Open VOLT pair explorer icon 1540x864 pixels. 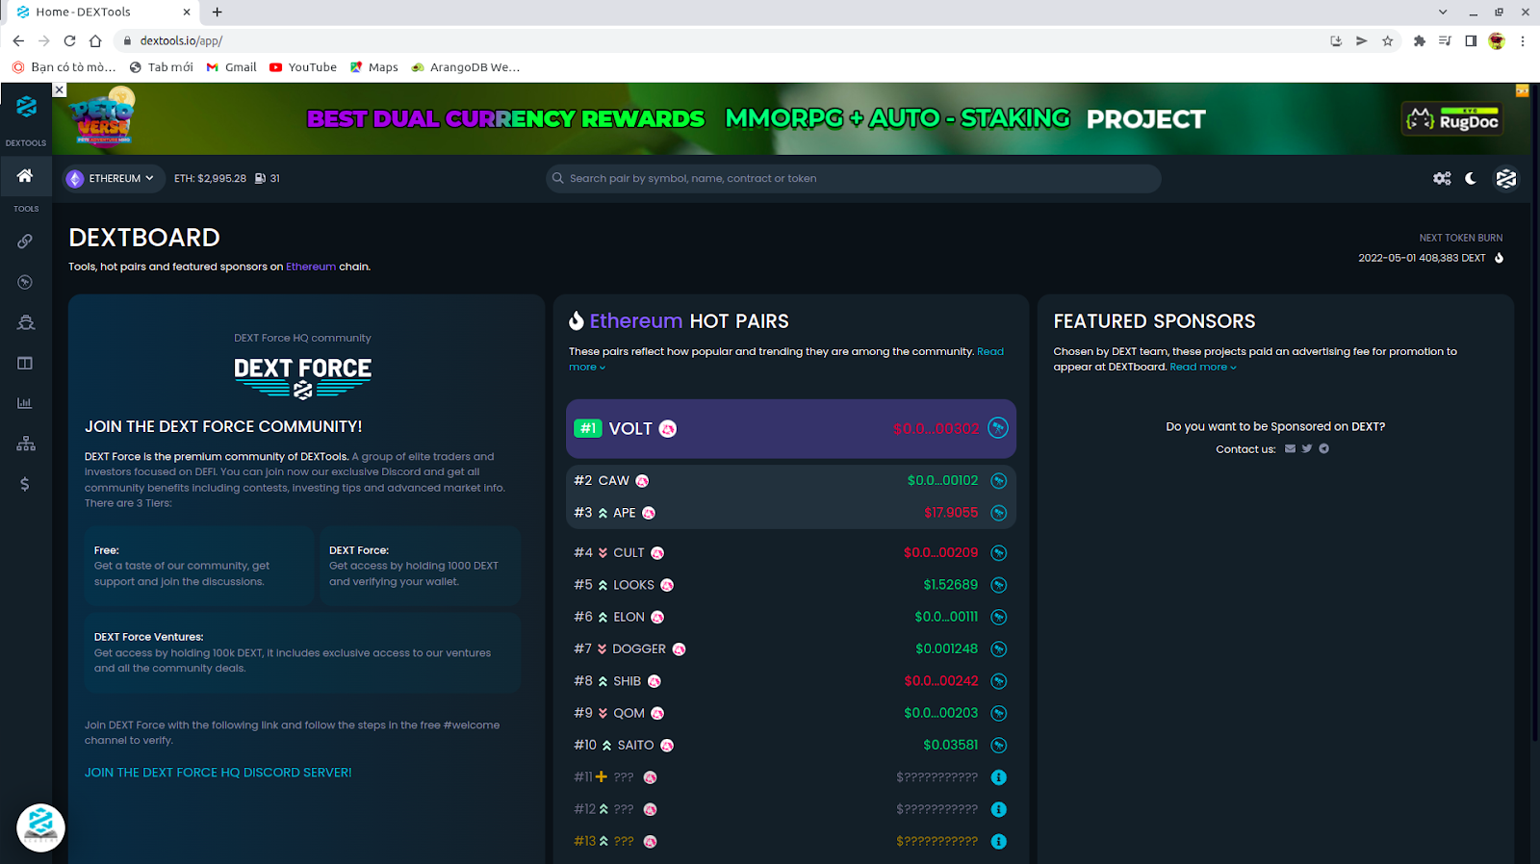click(998, 428)
